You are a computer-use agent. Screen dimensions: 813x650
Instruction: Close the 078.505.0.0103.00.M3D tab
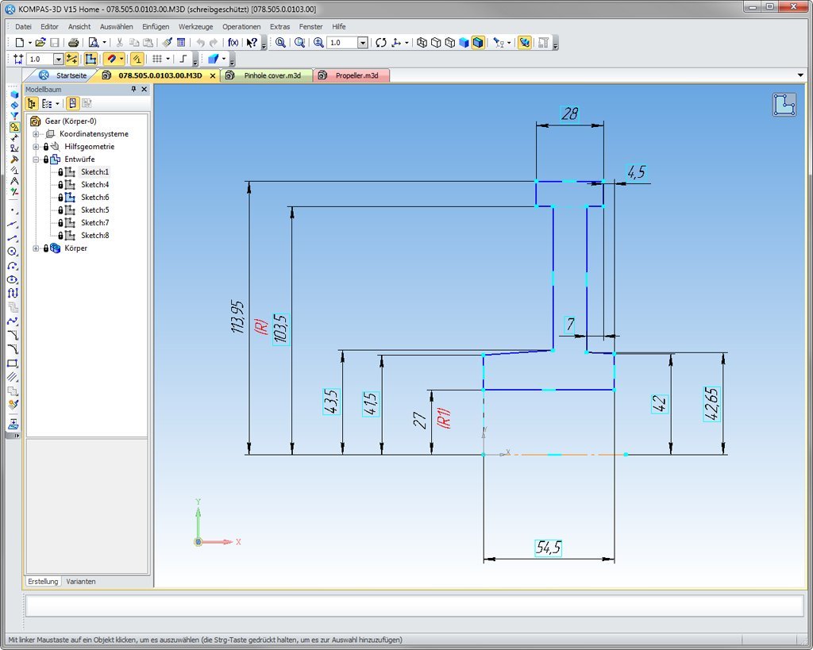213,75
